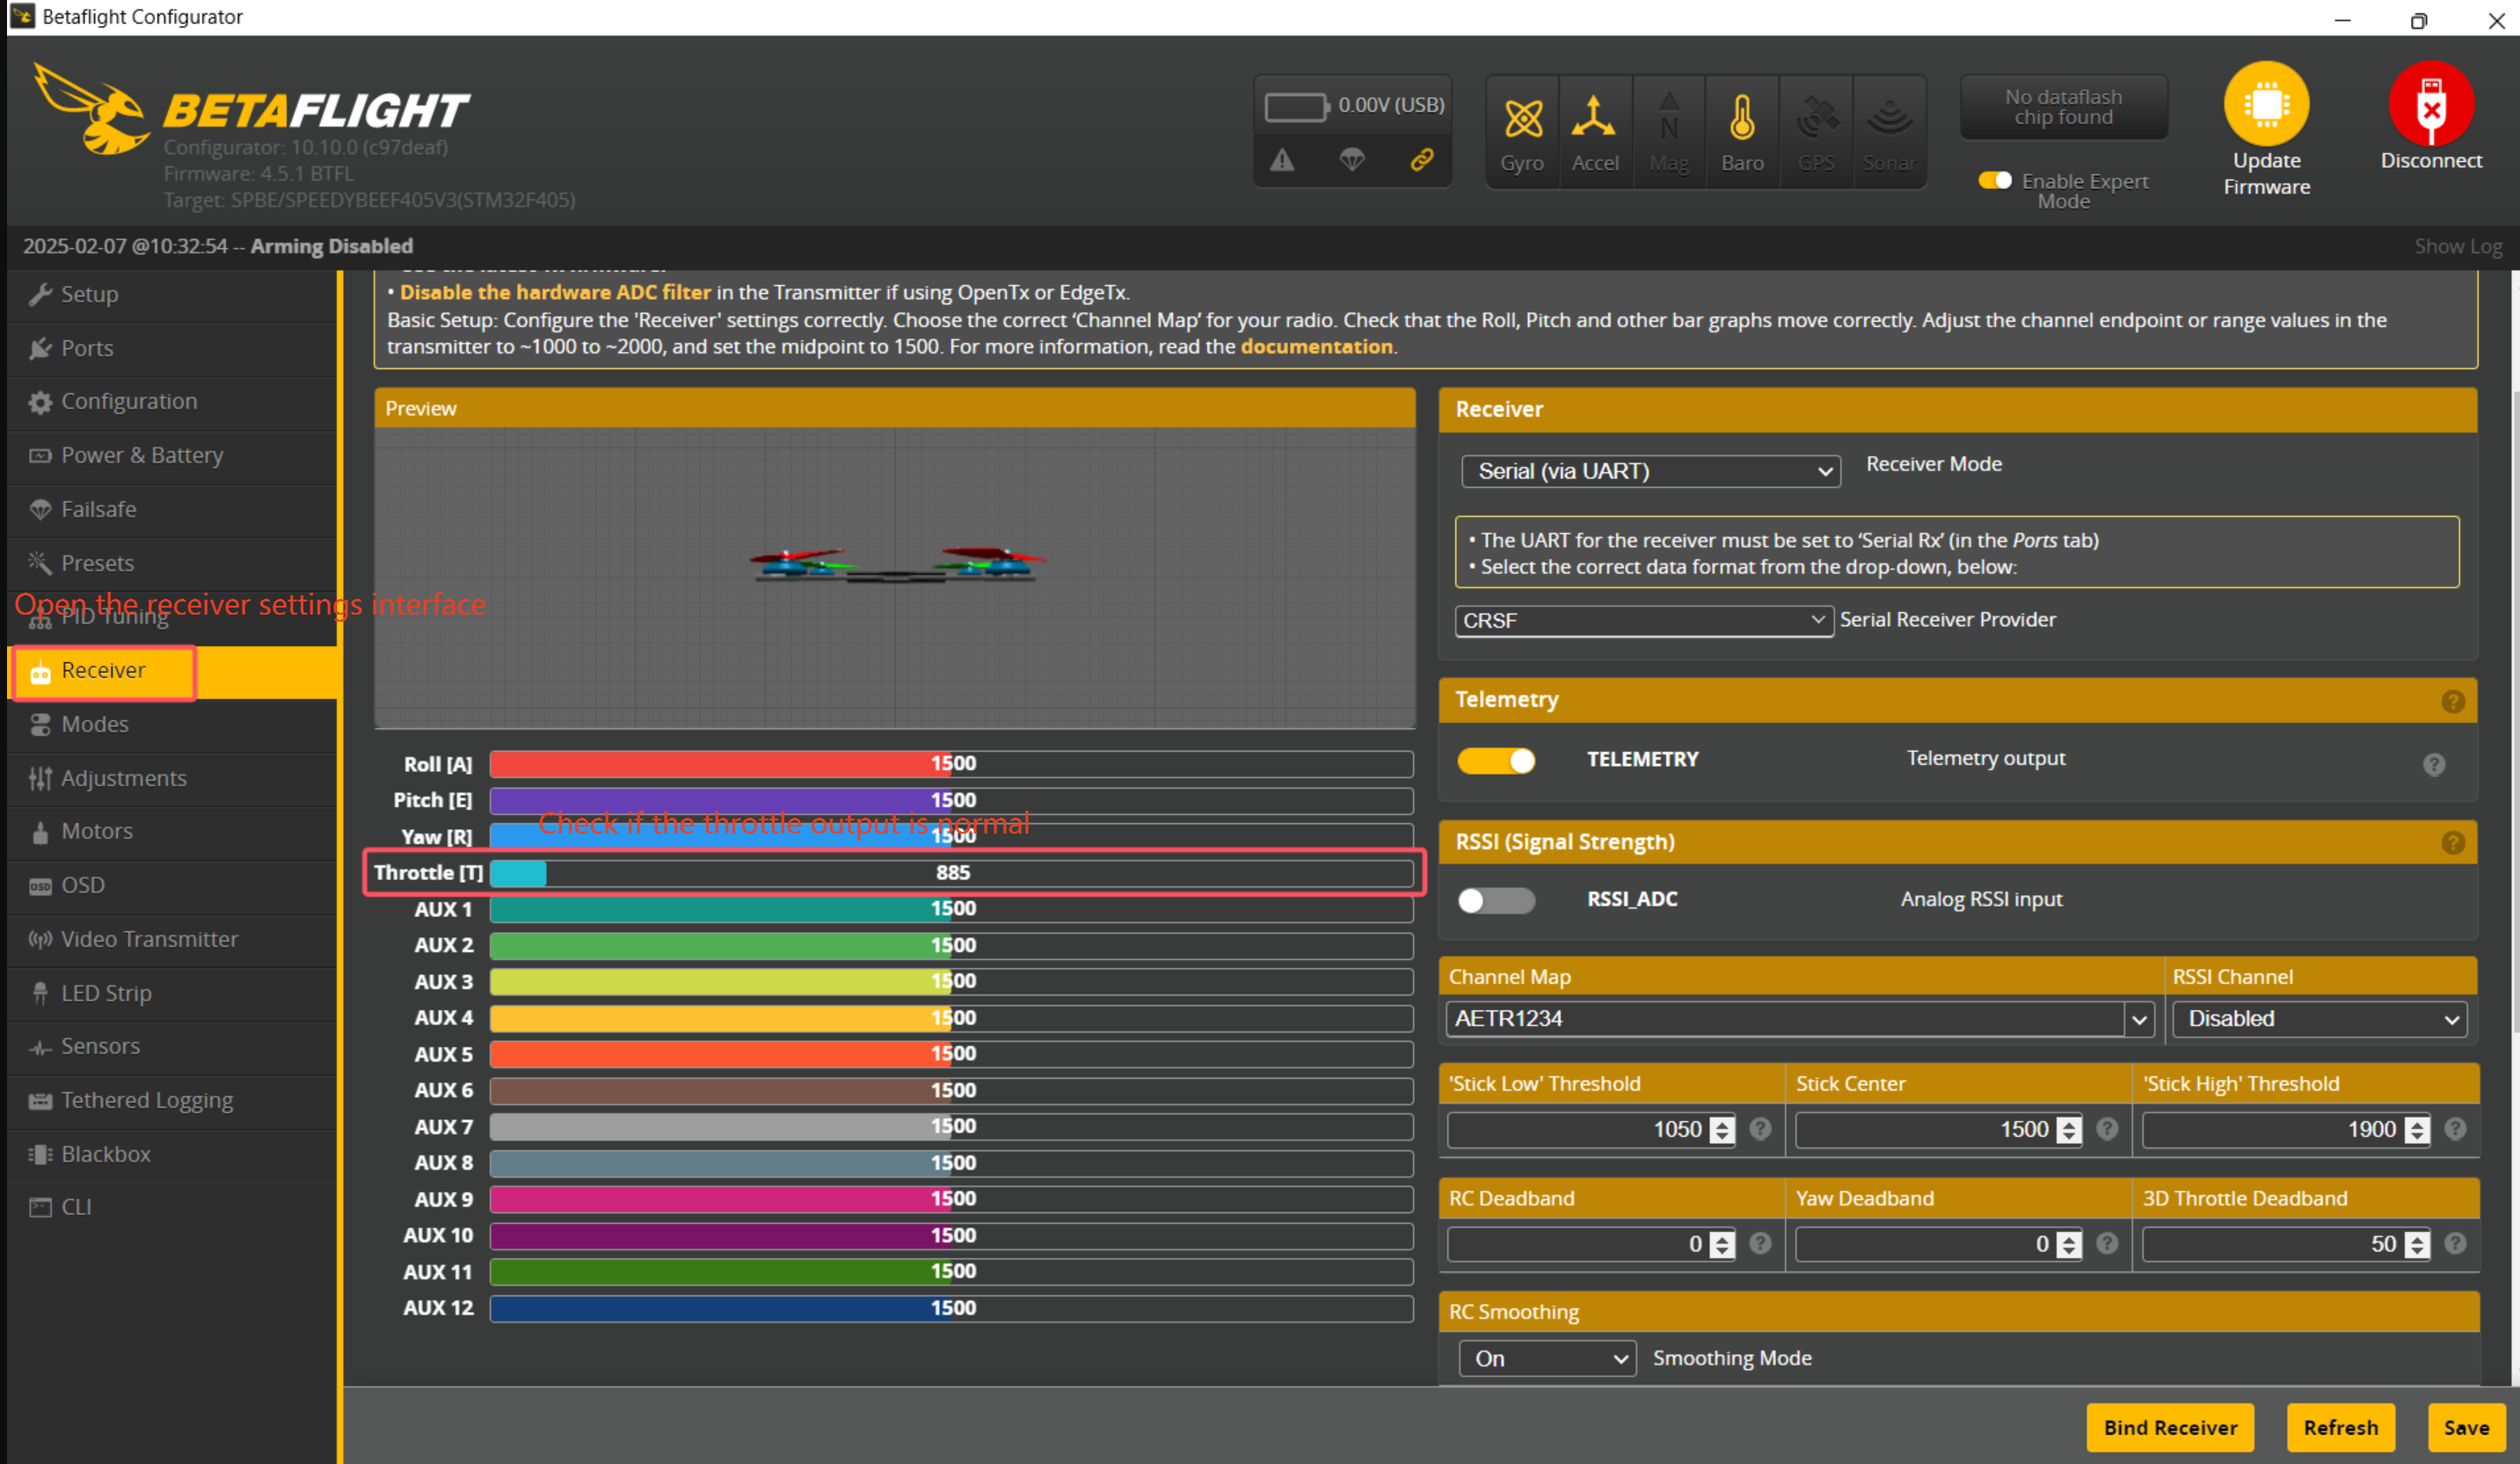Screen dimensions: 2520x1464
Task: Click the Roll [A] channel bar
Action: click(951, 764)
